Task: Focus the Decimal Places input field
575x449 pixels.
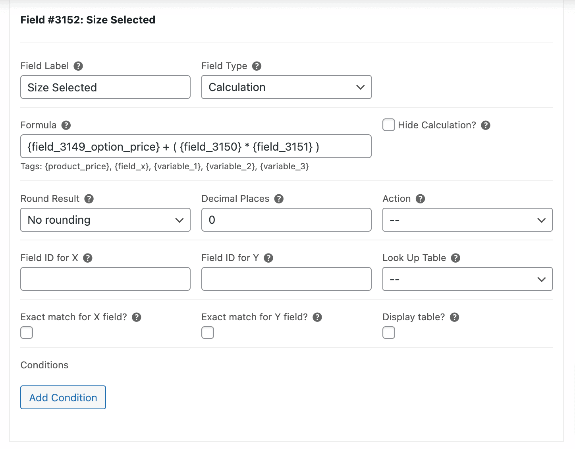Action: (x=286, y=220)
